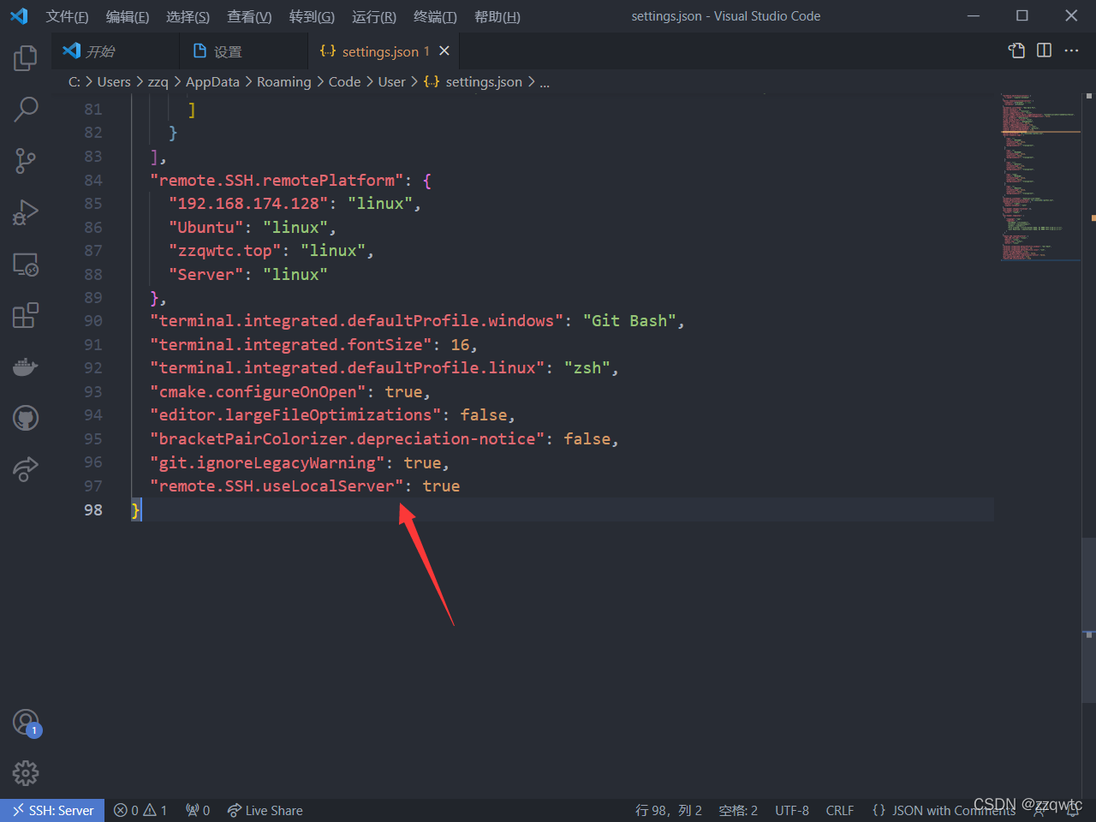The height and width of the screenshot is (822, 1096).
Task: Open the 选择(S) menu
Action: [188, 16]
